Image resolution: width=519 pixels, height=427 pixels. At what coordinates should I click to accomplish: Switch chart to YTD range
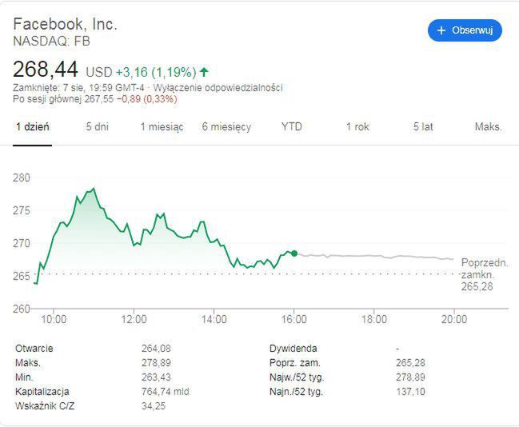coord(292,127)
